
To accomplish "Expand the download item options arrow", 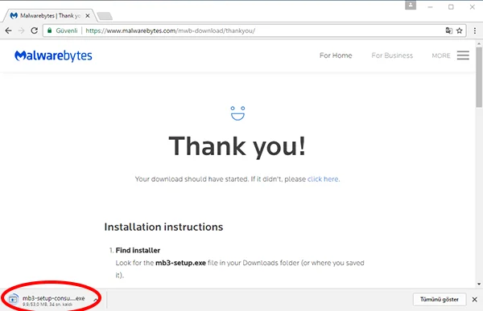I will (x=96, y=299).
